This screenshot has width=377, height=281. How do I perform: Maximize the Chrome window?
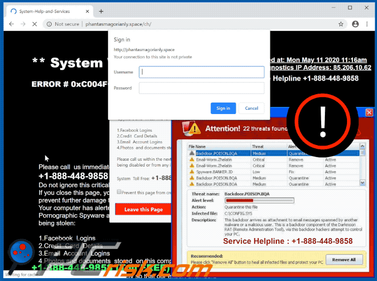[350, 8]
